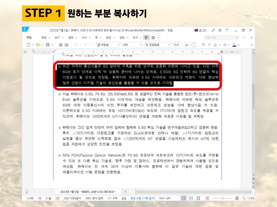277x207 pixels.
Task: Apply underline with the underlined 가 icon
Action: pos(215,45)
